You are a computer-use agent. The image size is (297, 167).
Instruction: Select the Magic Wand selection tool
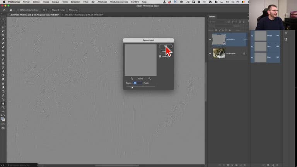tap(3, 31)
